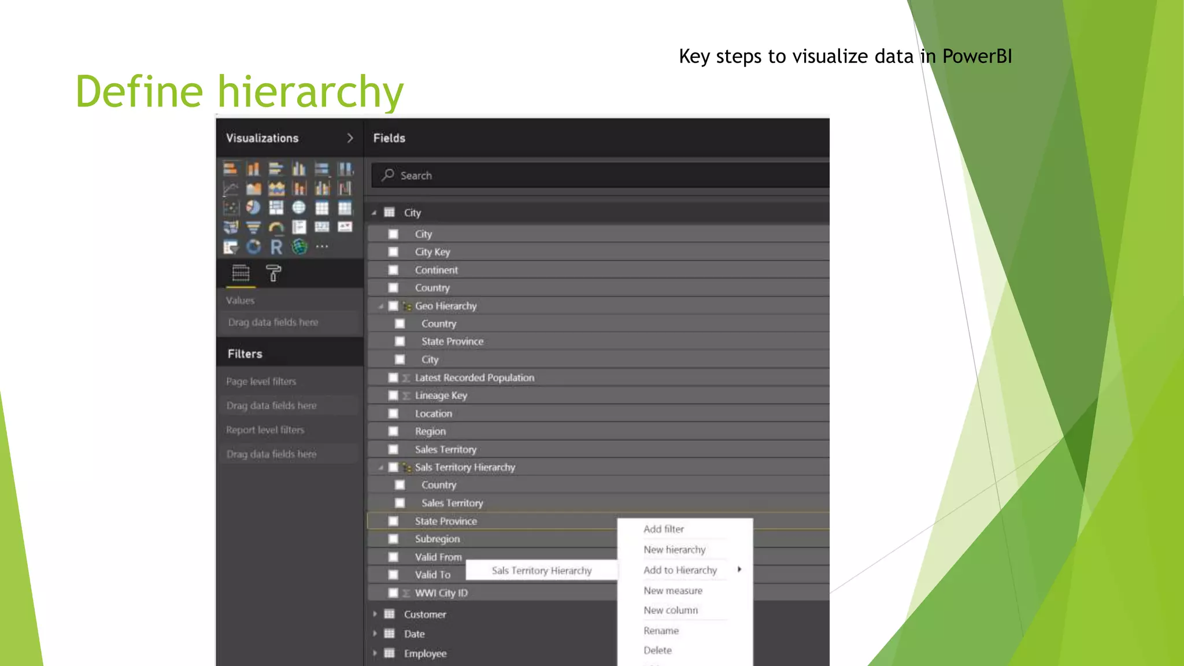The height and width of the screenshot is (666, 1184).
Task: Select the map globe visualization
Action: tap(299, 208)
